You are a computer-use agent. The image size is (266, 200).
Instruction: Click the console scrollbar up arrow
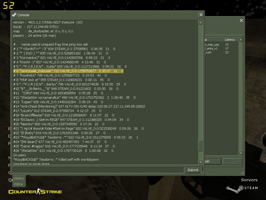pos(200,23)
